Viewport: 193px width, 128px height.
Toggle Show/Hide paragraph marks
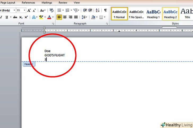(105, 10)
